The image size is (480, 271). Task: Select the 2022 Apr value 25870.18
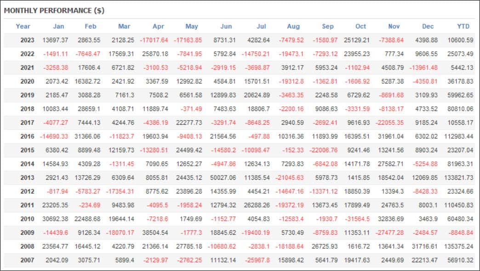tap(155, 54)
